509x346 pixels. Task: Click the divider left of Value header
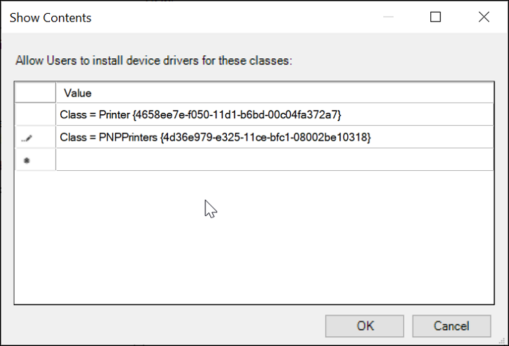pyautogui.click(x=56, y=93)
